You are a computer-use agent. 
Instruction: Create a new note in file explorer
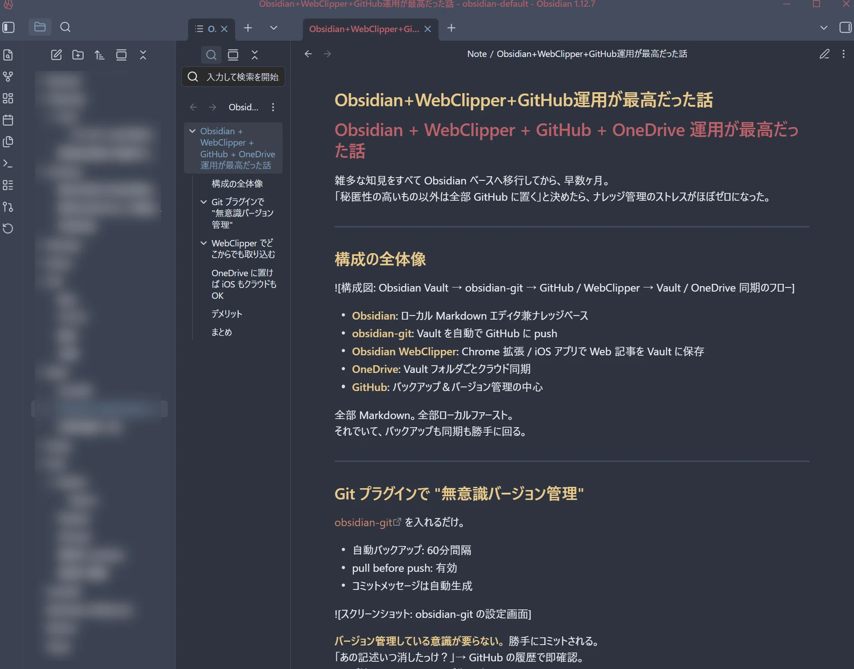(56, 55)
